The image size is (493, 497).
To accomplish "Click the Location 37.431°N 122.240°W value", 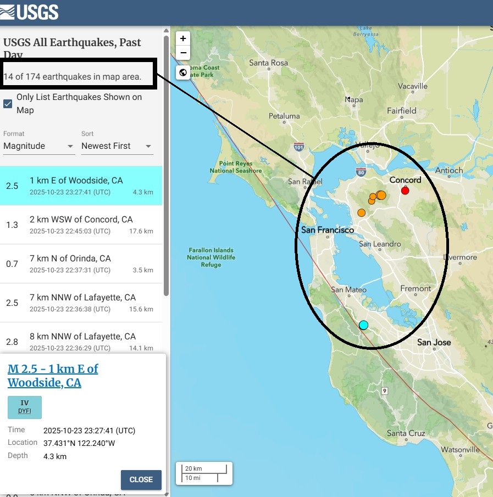I will coord(79,443).
